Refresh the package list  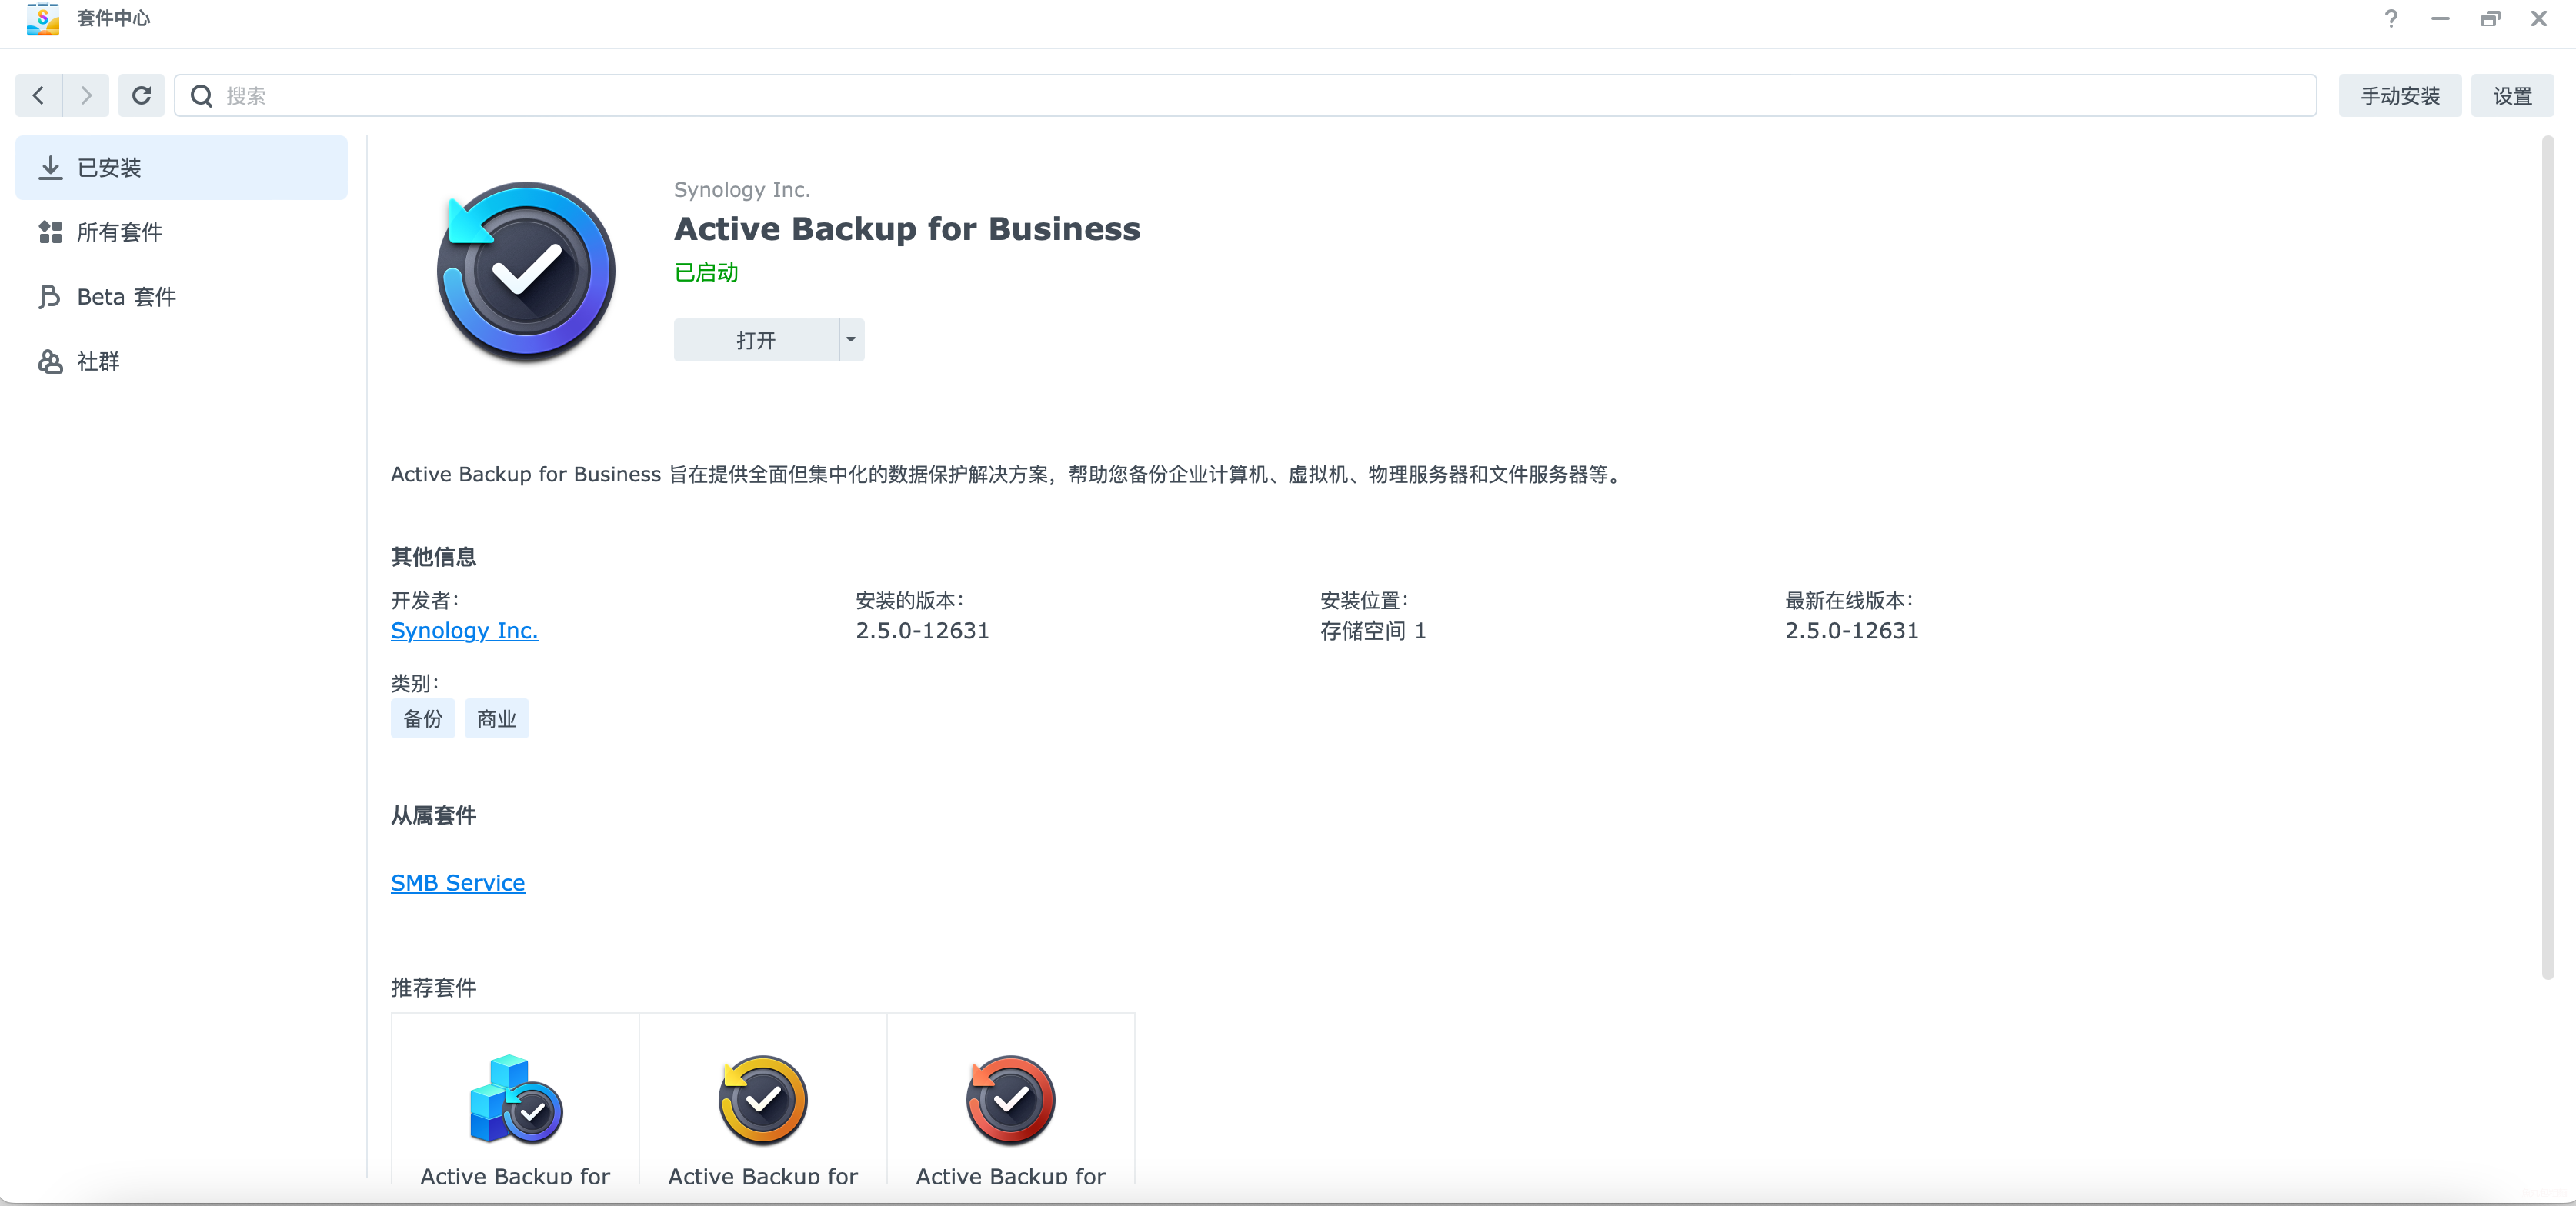click(141, 95)
